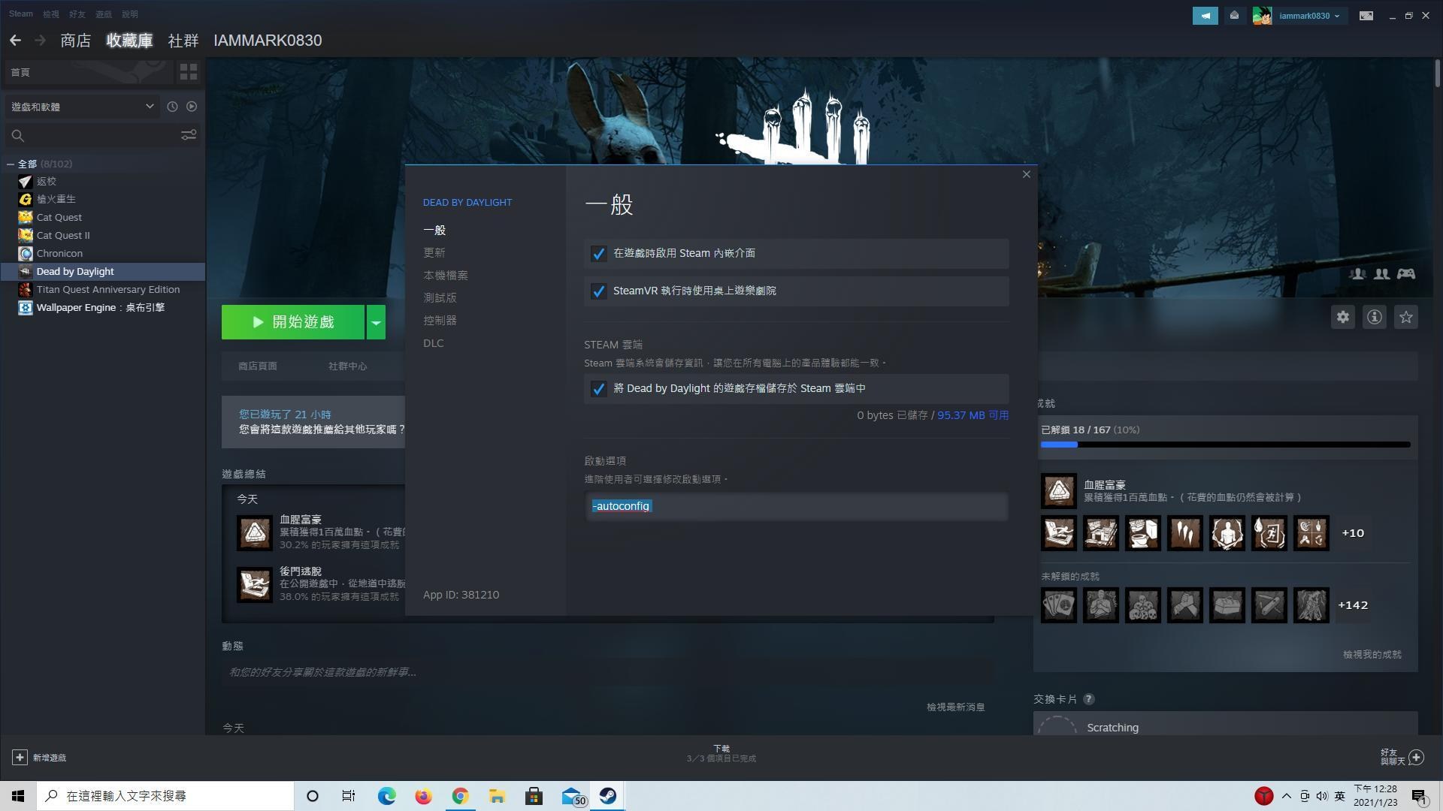The height and width of the screenshot is (811, 1443).
Task: Select Cat Quest II in library
Action: point(63,235)
